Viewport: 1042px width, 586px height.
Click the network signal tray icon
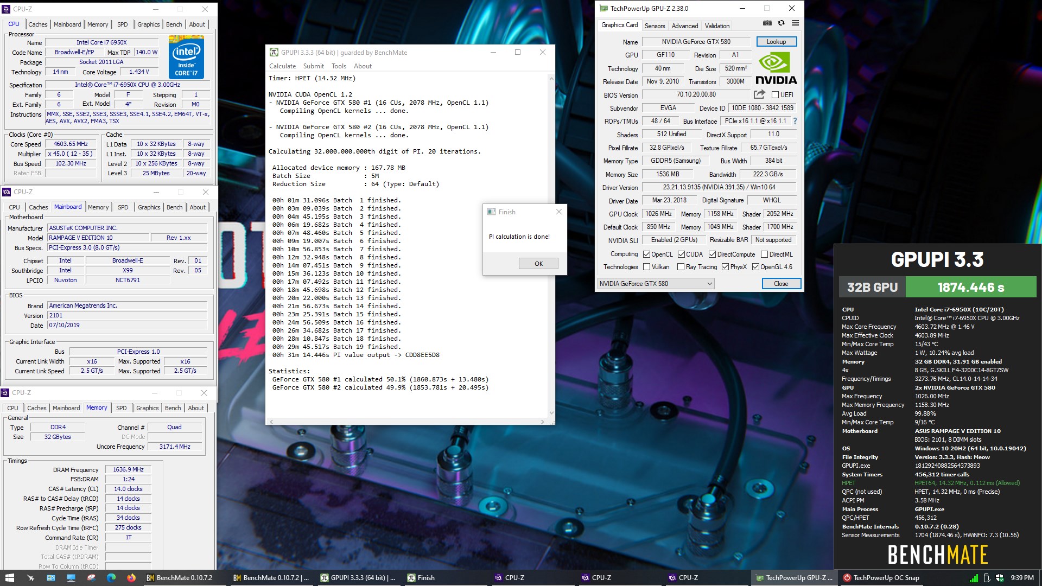974,578
